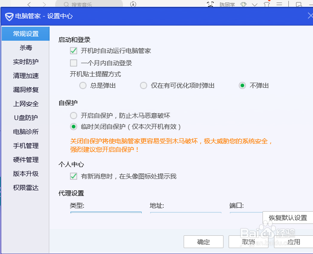Image resolution: width=313 pixels, height=254 pixels.
Task: Open the 电脑诊所 settings tab
Action: 25,132
